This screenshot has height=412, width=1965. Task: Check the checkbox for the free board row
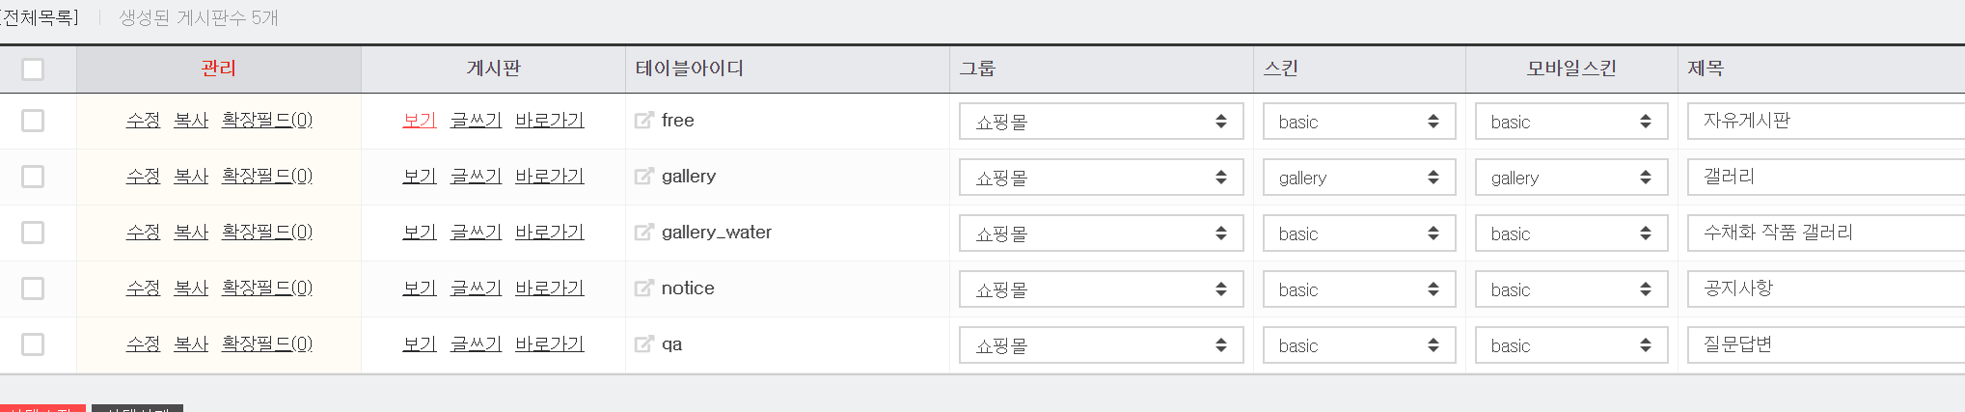33,121
